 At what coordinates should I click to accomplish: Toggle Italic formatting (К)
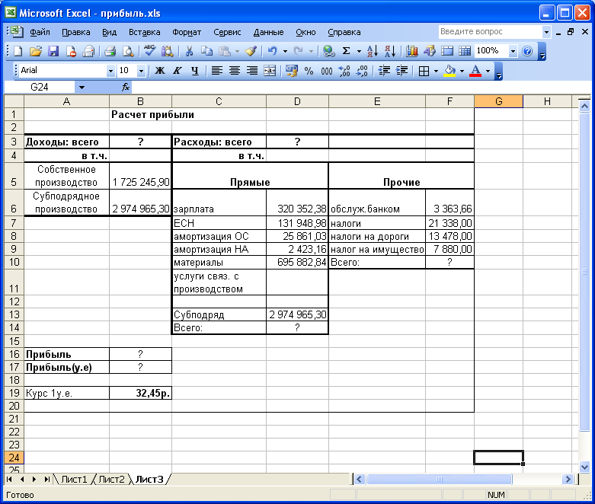click(x=178, y=71)
